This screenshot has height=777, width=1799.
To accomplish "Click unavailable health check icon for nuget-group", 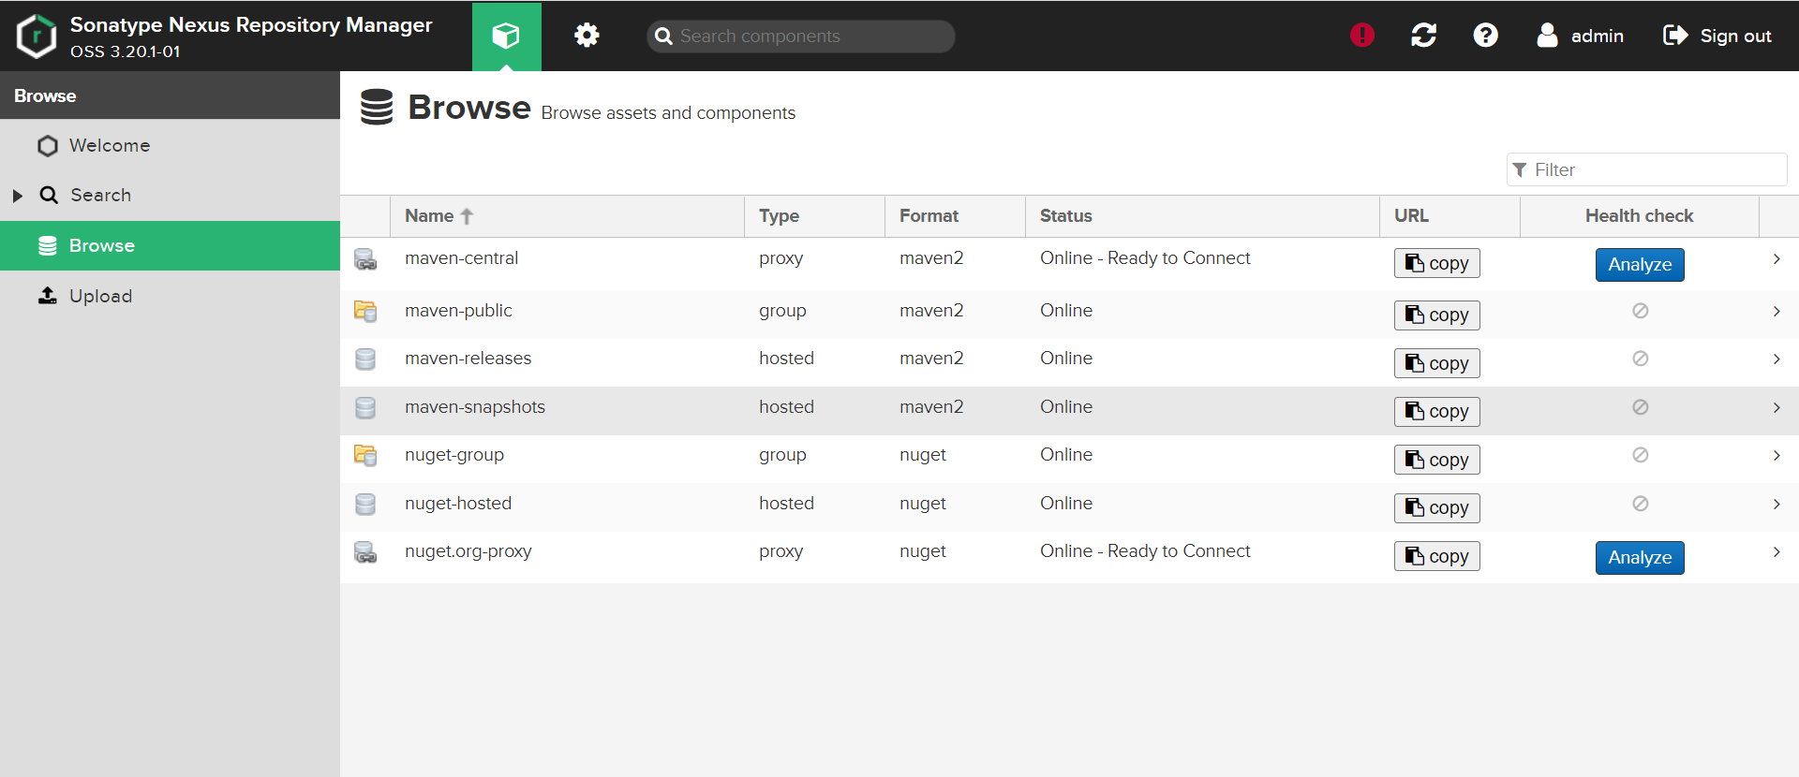I will (x=1640, y=455).
